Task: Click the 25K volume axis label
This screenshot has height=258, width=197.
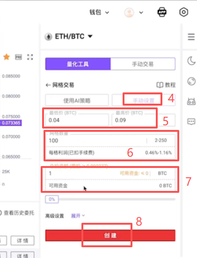Action: 6,172
